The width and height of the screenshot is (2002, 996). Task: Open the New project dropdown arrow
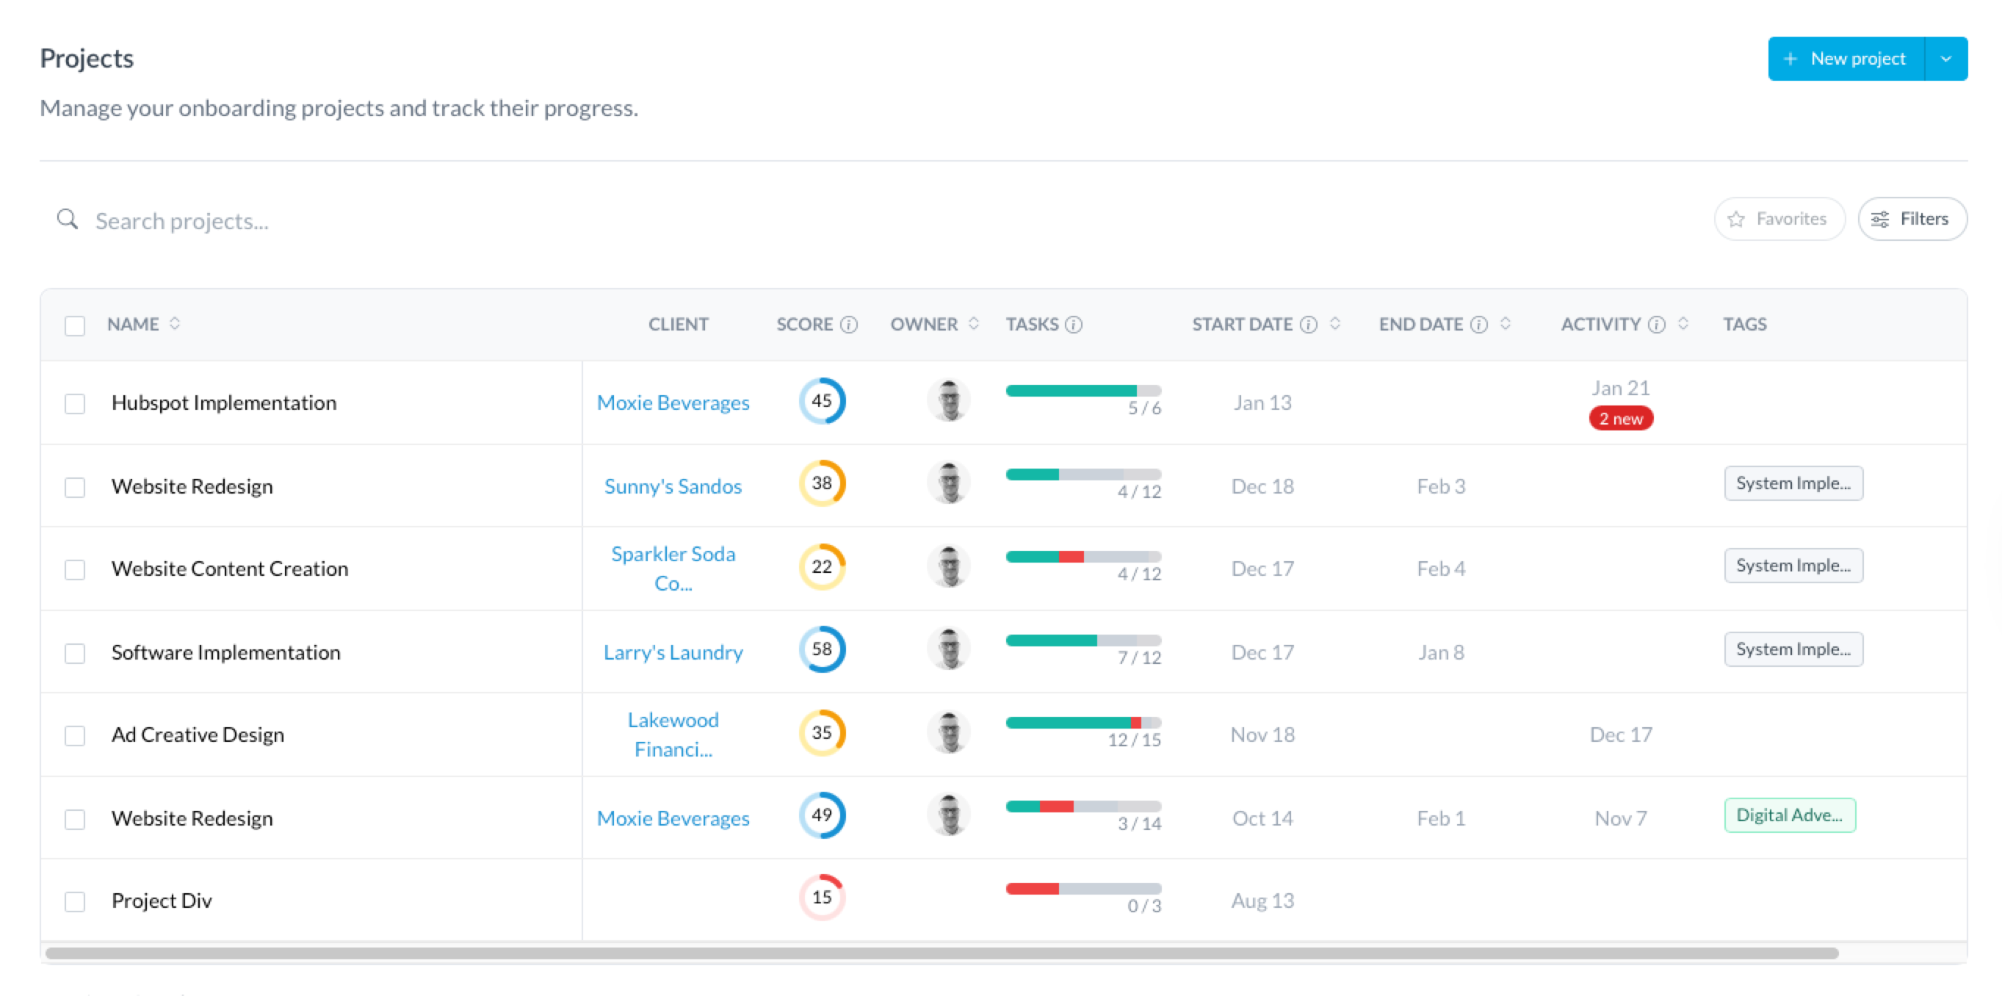(1945, 59)
